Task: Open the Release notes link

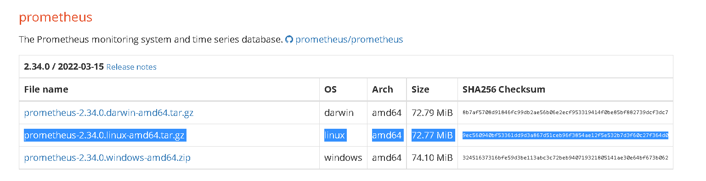Action: pyautogui.click(x=131, y=67)
